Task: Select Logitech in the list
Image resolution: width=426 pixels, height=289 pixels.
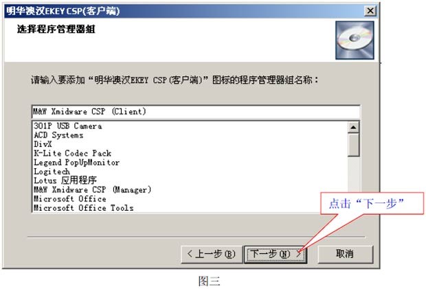Action: pos(52,172)
